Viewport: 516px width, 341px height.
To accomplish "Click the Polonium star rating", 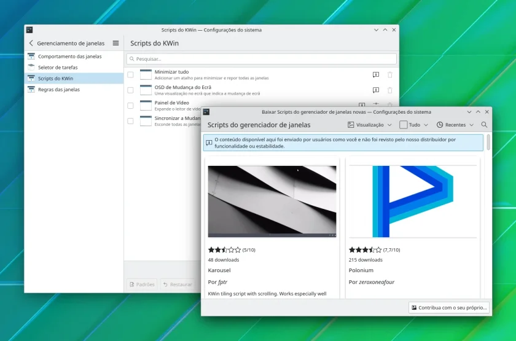I will point(365,250).
